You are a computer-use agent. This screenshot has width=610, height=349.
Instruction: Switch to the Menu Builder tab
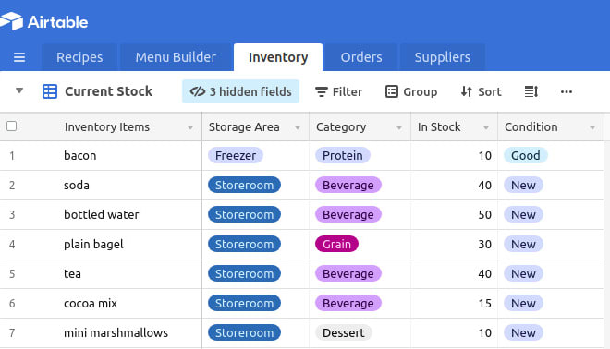click(176, 57)
